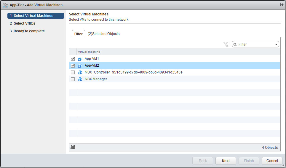The height and width of the screenshot is (168, 286).
Task: Open the Filter dropdown arrow
Action: coord(276,44)
